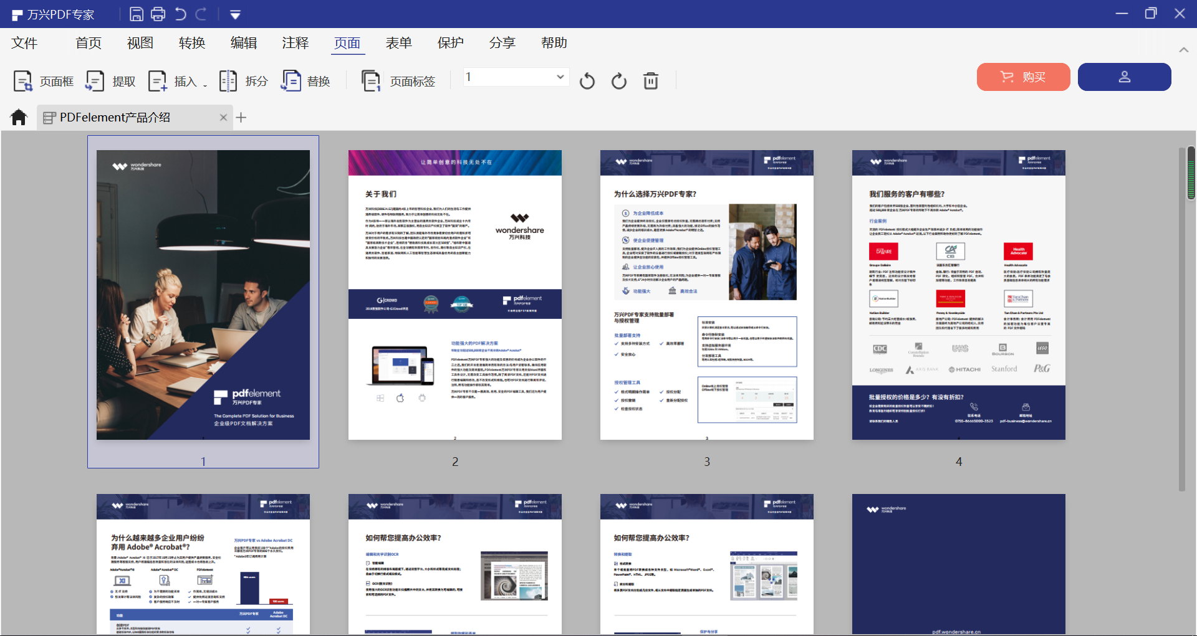1197x636 pixels.
Task: Select the Extract (提取) pages tool
Action: tap(111, 82)
